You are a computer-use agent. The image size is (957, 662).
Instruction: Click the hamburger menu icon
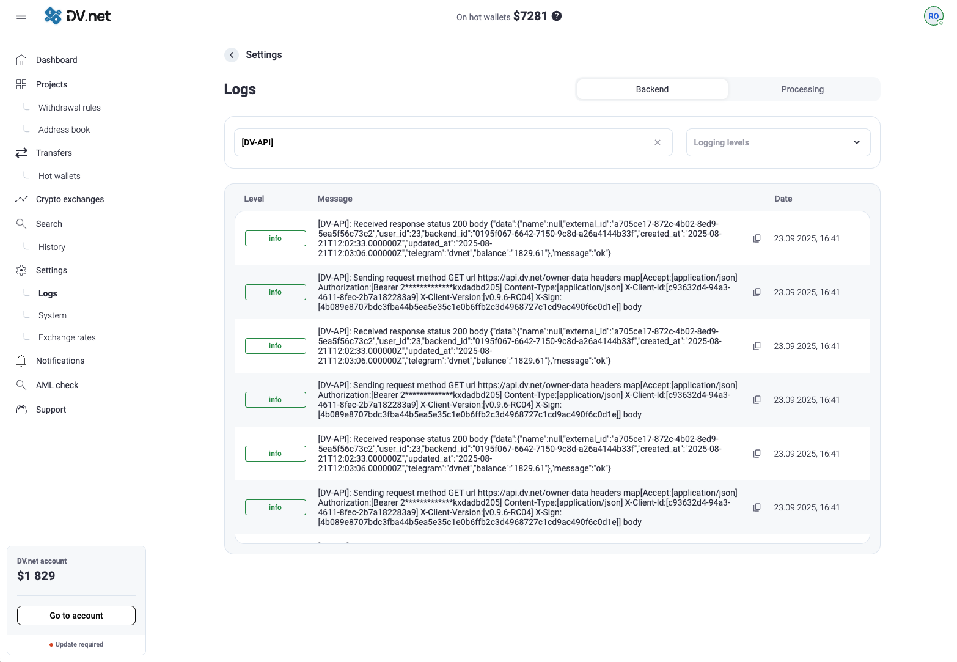[x=21, y=16]
